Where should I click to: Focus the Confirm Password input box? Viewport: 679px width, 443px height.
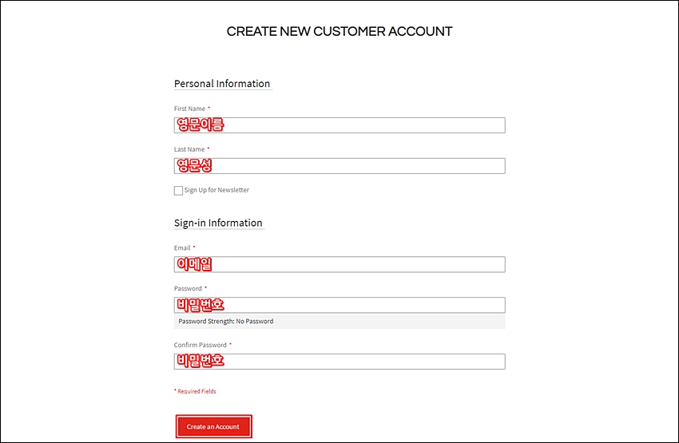(x=339, y=362)
